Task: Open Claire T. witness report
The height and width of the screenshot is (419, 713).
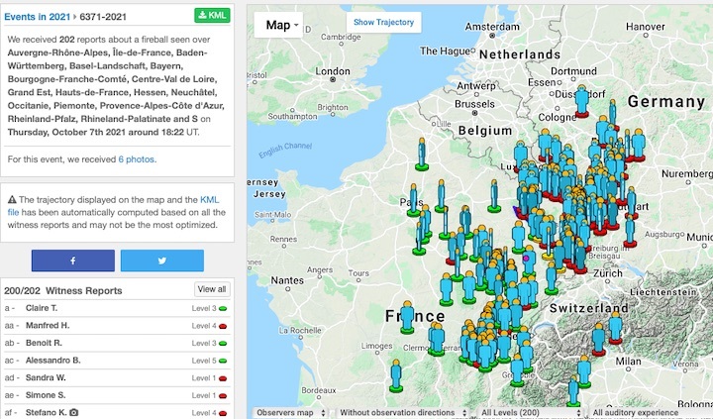Action: tap(42, 308)
